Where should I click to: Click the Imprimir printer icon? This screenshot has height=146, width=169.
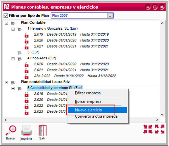coord(26,131)
